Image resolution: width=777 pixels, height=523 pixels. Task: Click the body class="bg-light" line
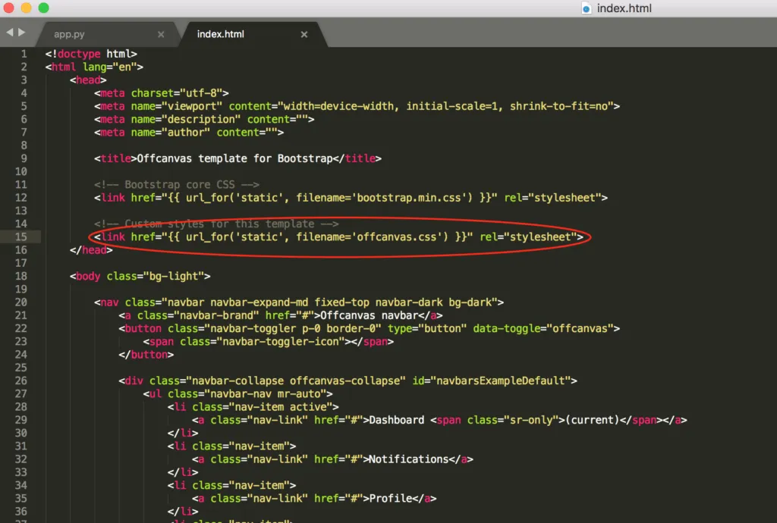pyautogui.click(x=140, y=276)
